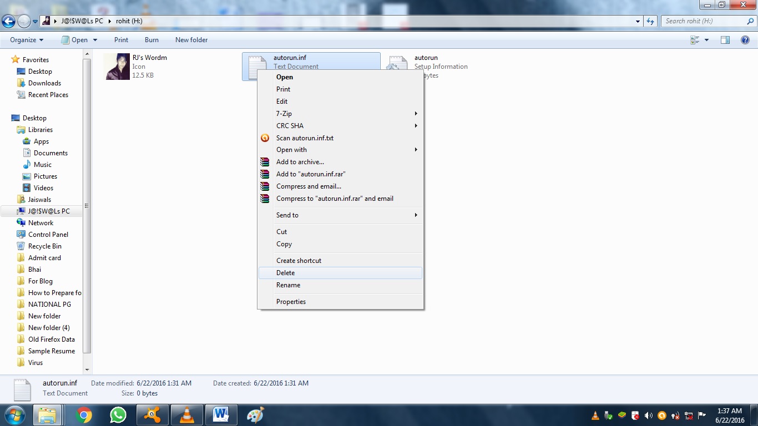Click the Safely Remove Hardware tray icon

608,415
